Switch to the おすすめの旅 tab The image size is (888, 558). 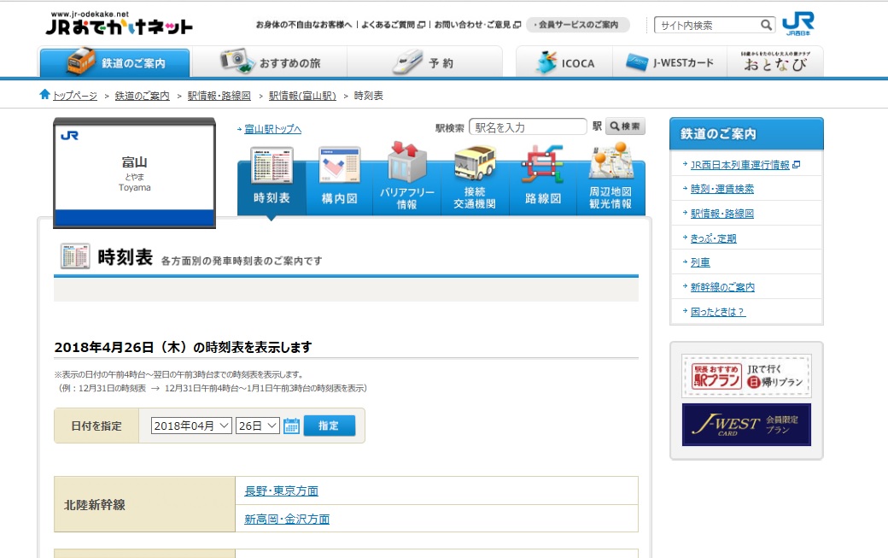269,63
